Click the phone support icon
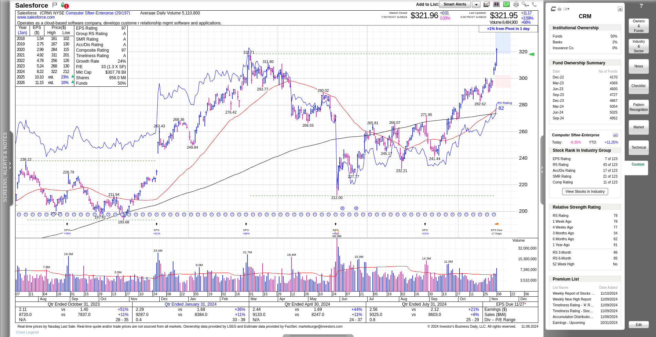This screenshot has height=337, width=656. tap(534, 4)
